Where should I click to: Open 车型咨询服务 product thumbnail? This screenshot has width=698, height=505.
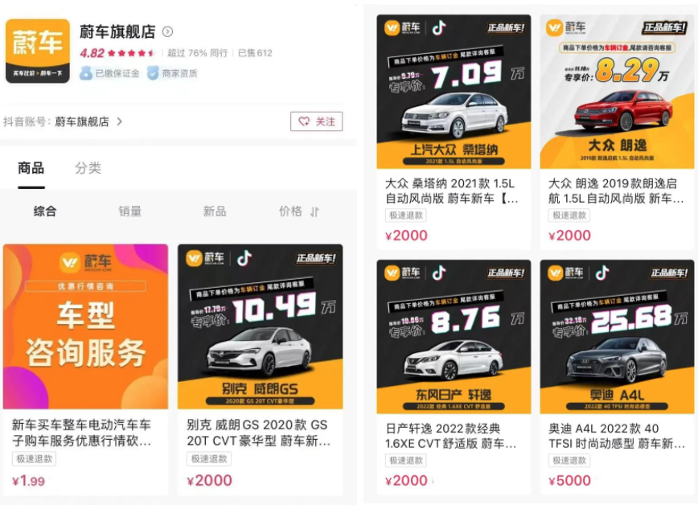85,326
